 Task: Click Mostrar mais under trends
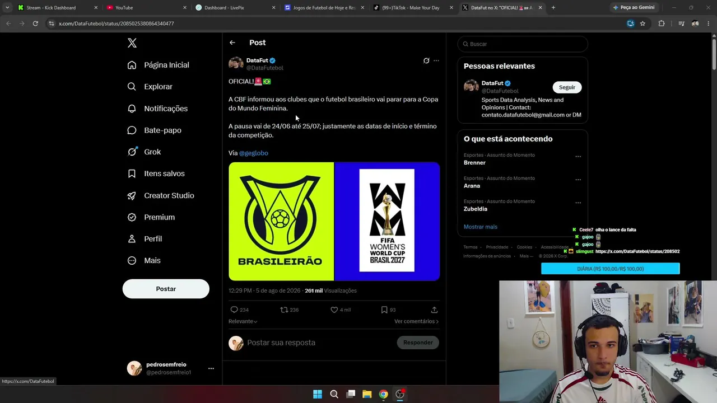point(481,227)
